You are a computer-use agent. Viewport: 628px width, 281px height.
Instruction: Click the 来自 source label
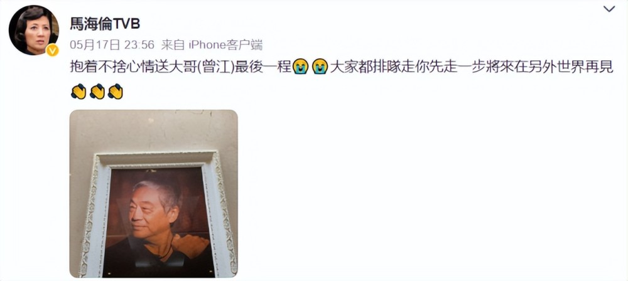click(173, 45)
